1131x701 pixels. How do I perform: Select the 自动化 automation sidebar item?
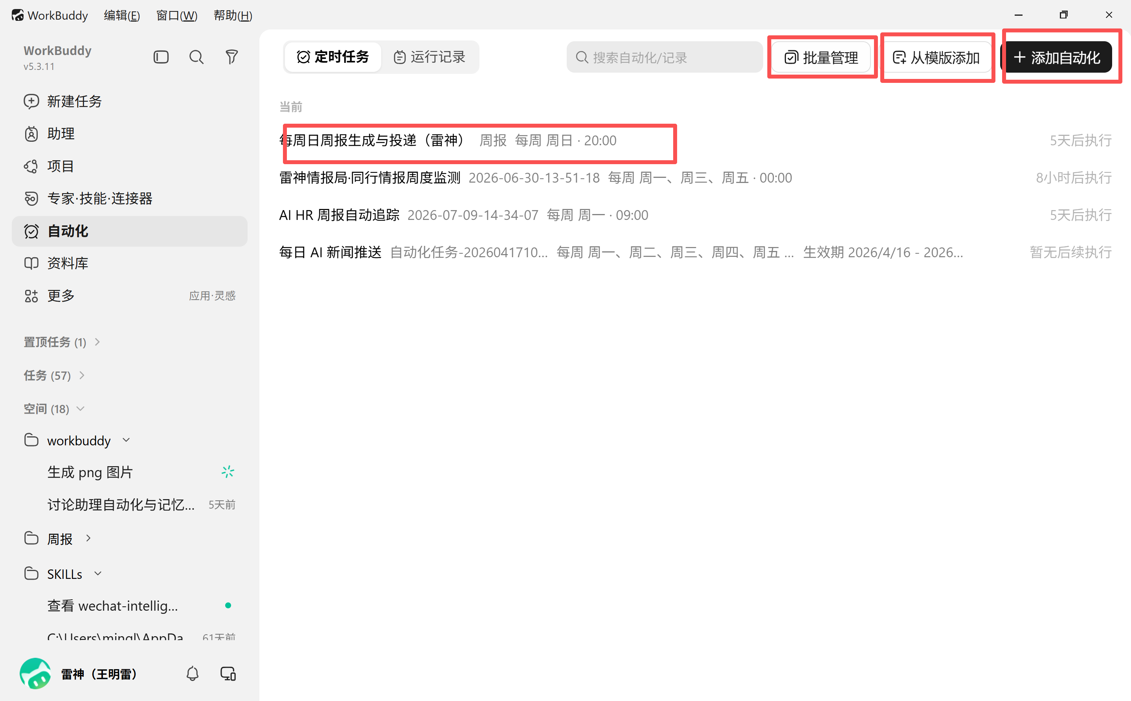tap(129, 231)
